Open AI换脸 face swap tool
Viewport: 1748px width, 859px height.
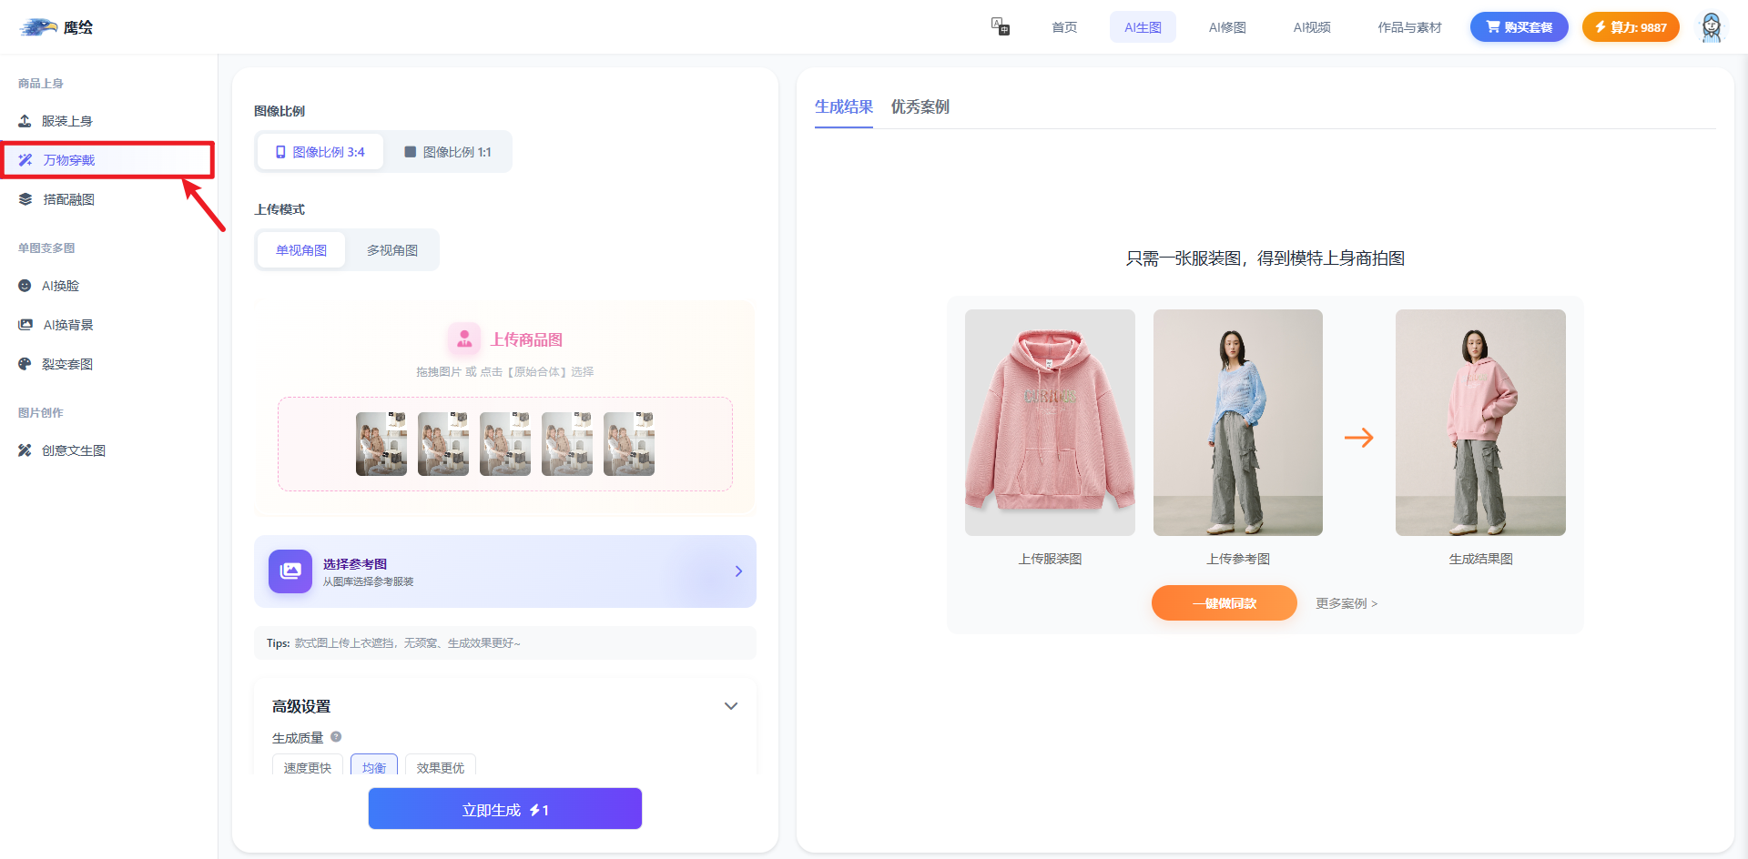(x=60, y=286)
